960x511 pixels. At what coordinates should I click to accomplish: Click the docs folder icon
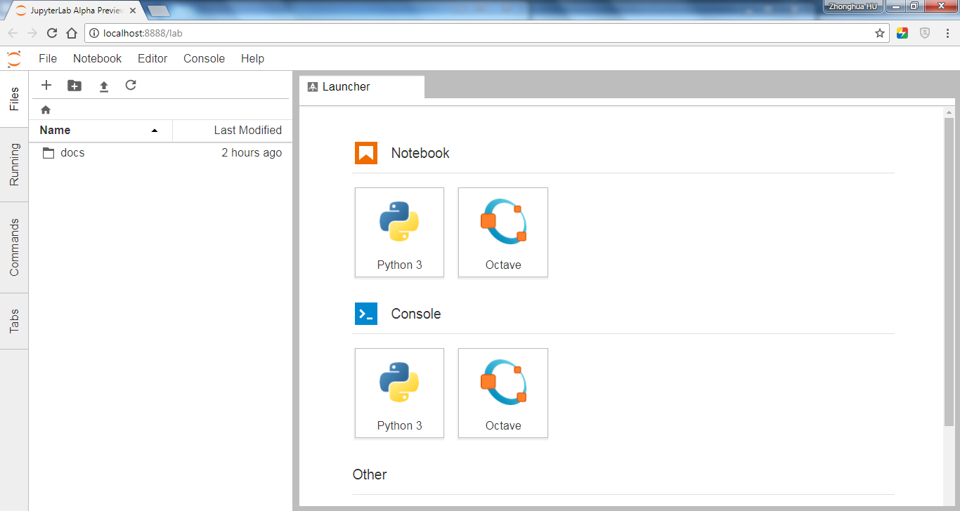coord(48,153)
